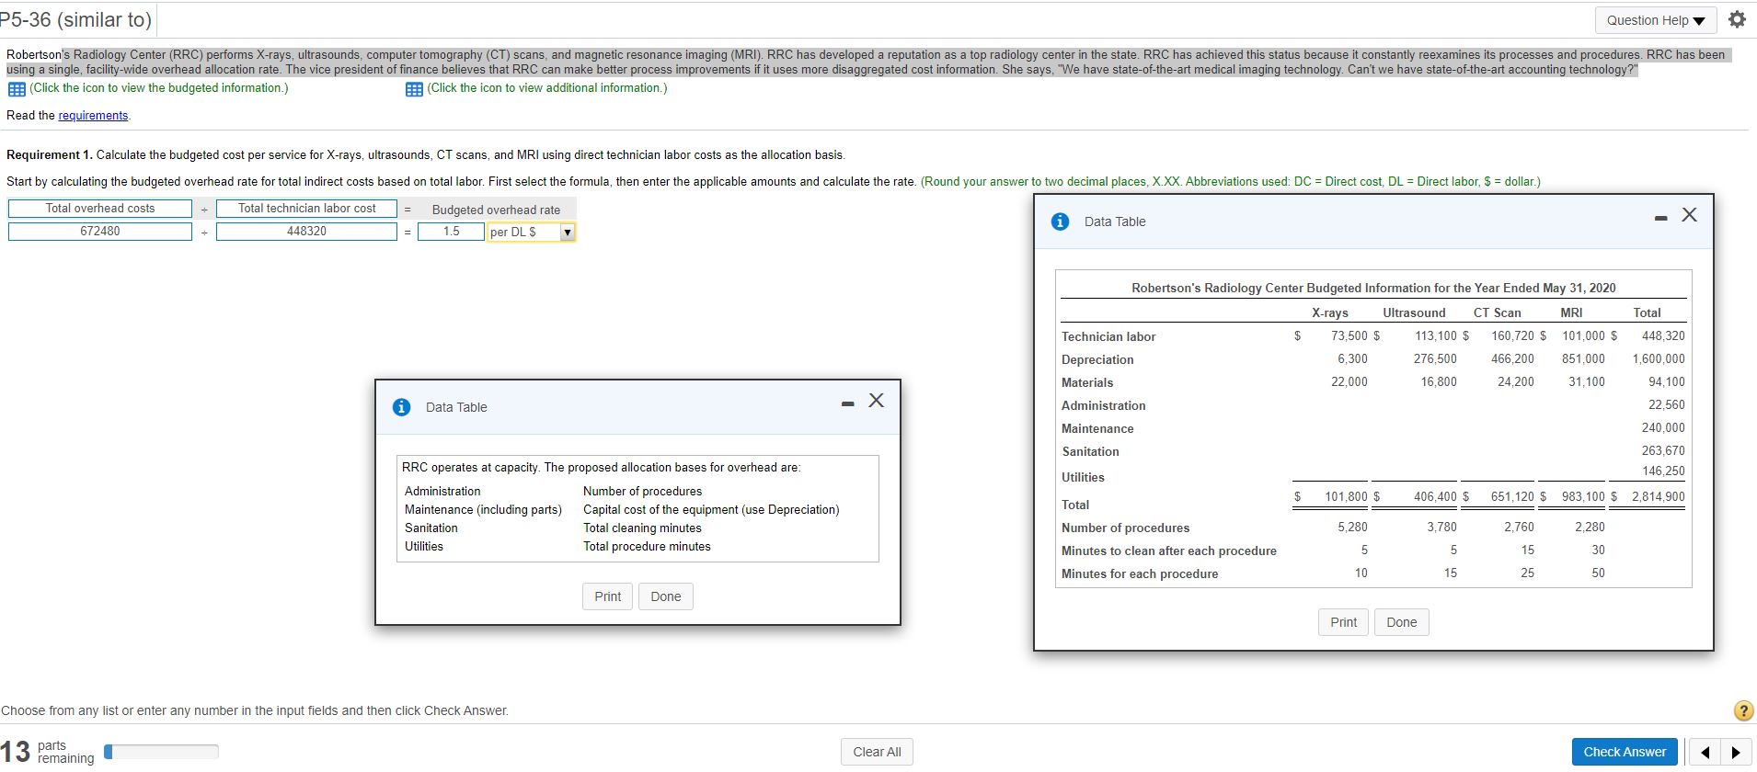Click 'Minutes to clean after each procedure' label

(1168, 551)
